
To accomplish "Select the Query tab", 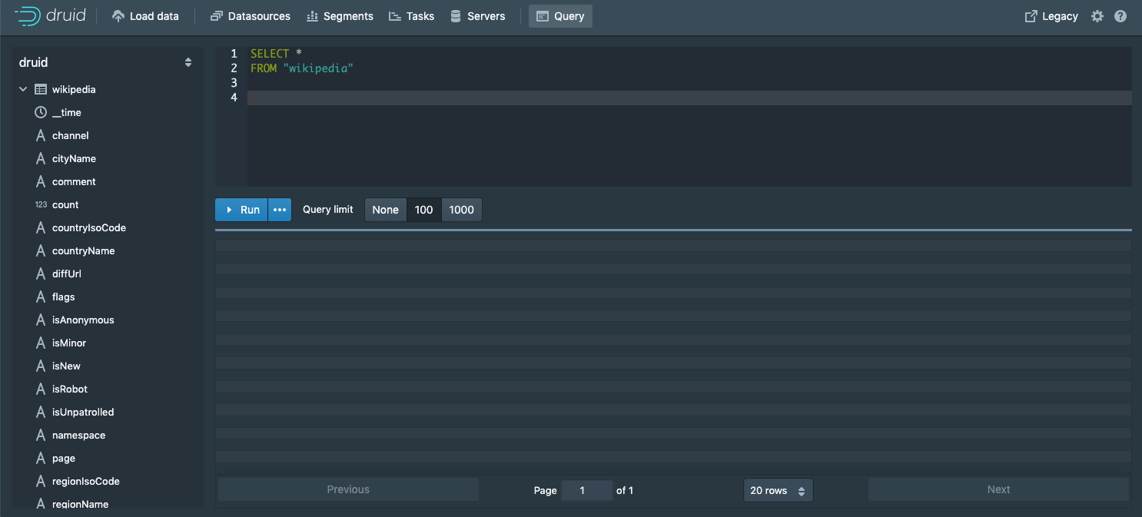I will pyautogui.click(x=560, y=16).
